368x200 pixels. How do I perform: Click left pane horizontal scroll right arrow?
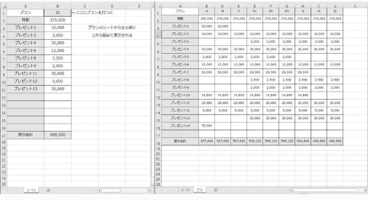[149, 191]
